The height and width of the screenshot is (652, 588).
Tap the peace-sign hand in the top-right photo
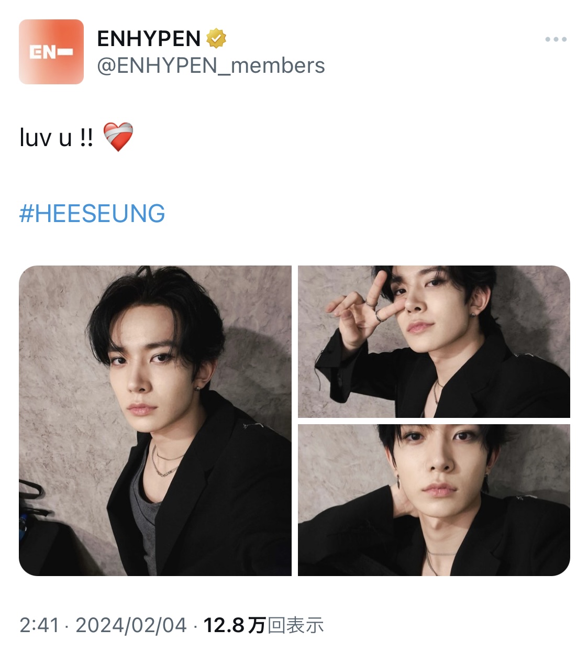pyautogui.click(x=360, y=309)
